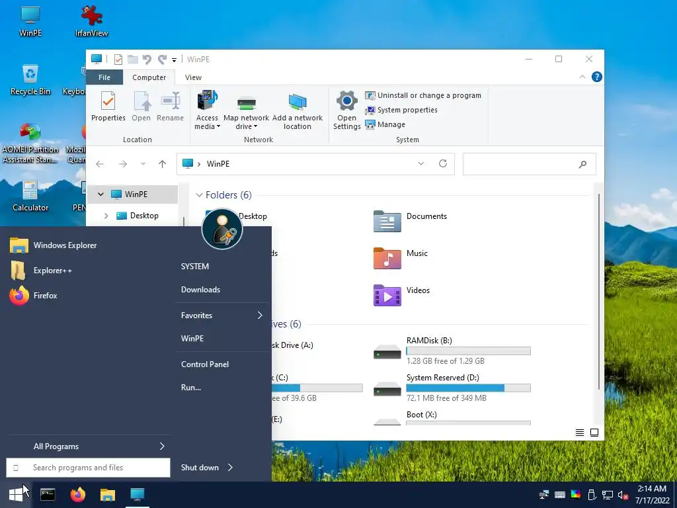Click the Forward navigation arrow
Screen dimensions: 677x508
pyautogui.click(x=122, y=164)
